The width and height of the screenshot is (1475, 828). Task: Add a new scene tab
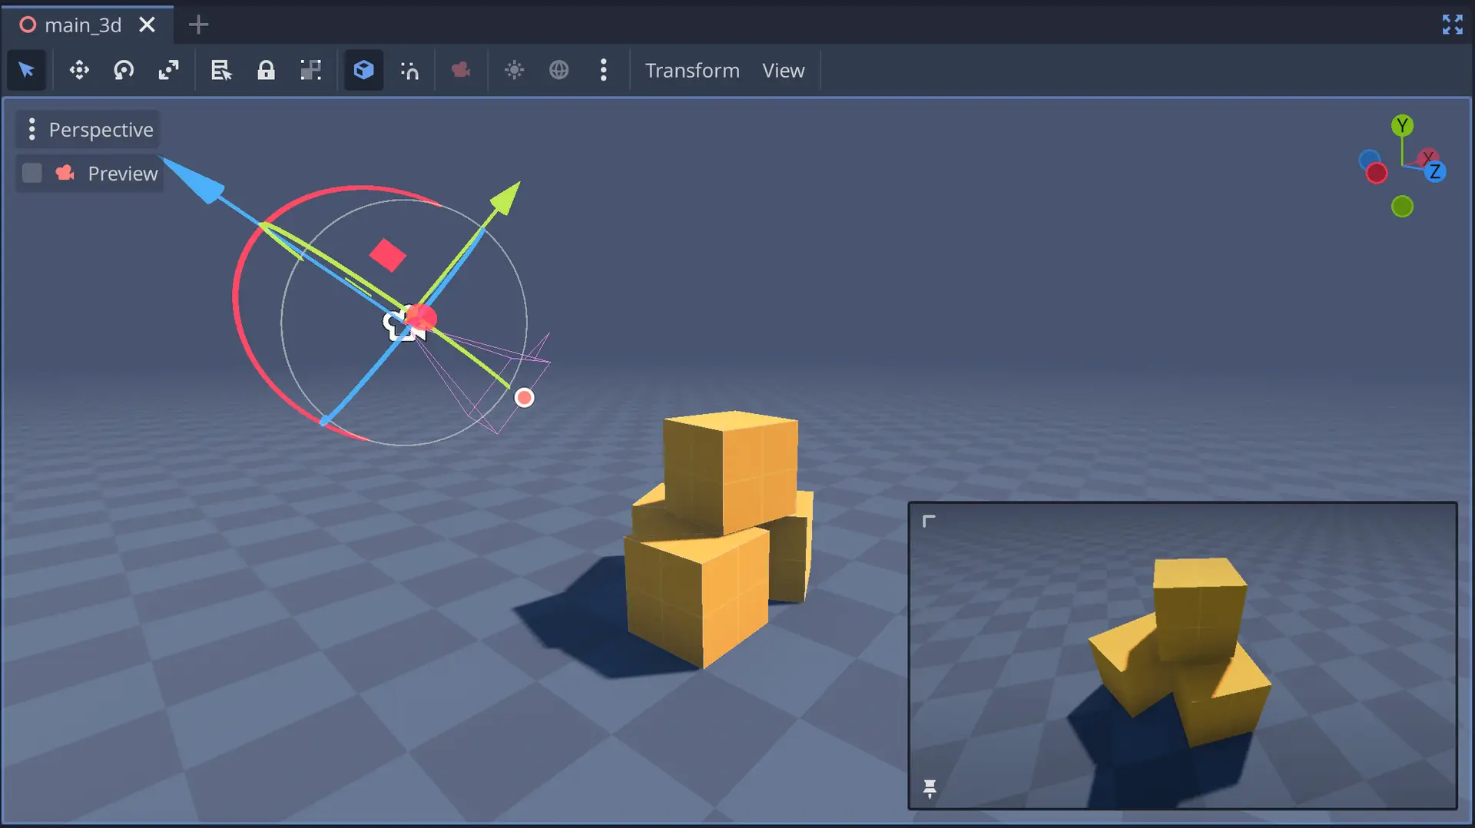point(198,25)
